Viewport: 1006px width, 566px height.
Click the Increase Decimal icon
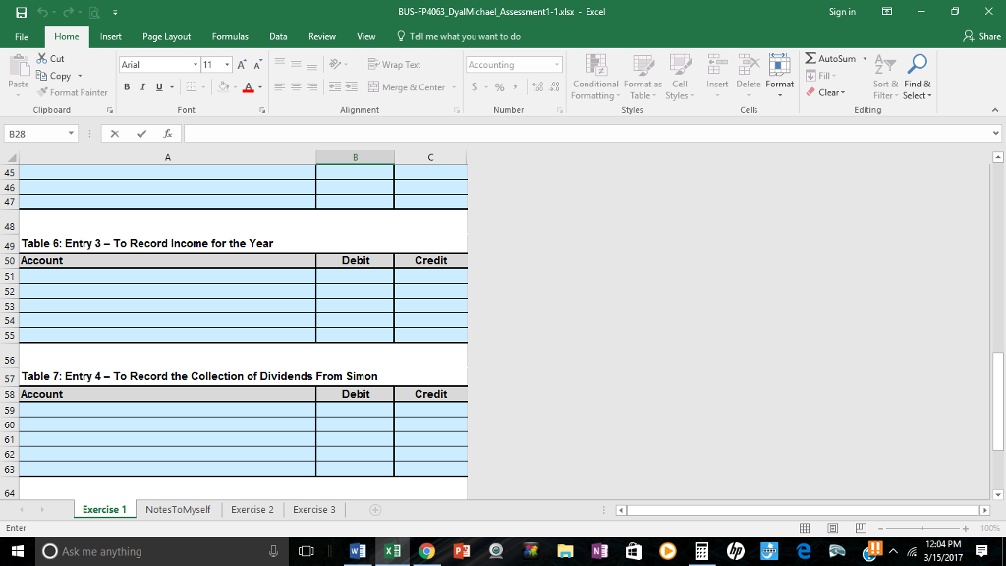(536, 86)
